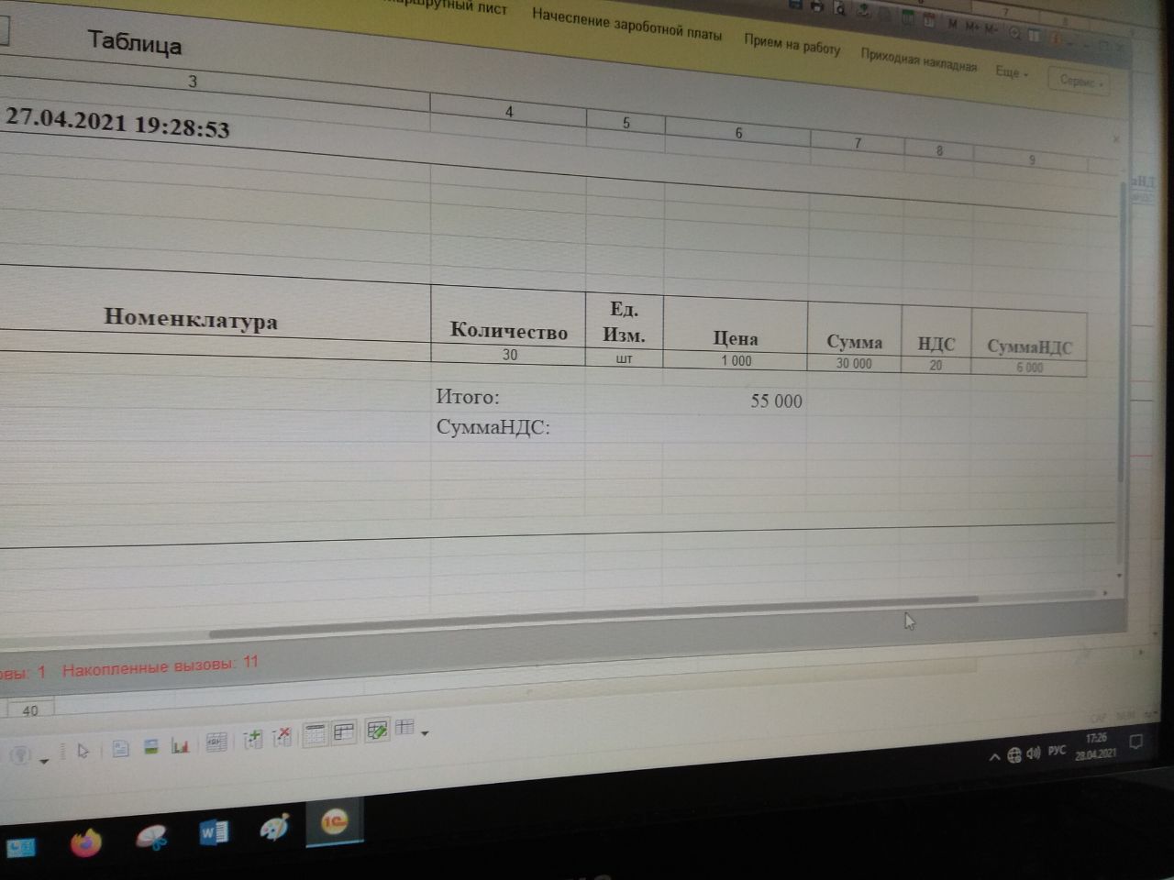Click the Накопленные вызовы: 11 status text
The width and height of the screenshot is (1174, 880).
[161, 666]
